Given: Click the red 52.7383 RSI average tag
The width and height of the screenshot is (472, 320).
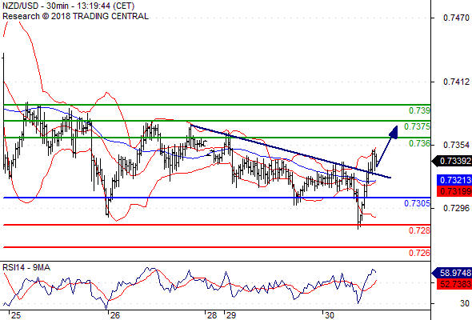Looking at the screenshot, I should (454, 283).
